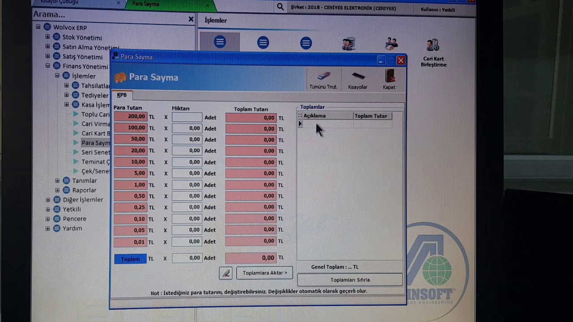This screenshot has width=573, height=322.
Task: Click the Toplam Tutarı field for 1,00 TL
Action: [251, 185]
